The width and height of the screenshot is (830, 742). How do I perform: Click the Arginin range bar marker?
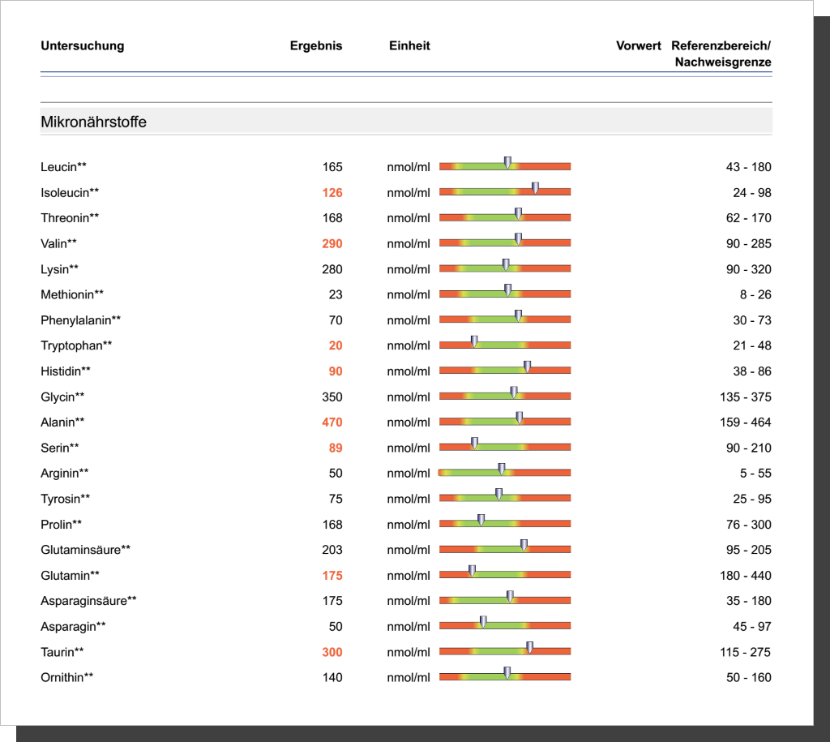coord(501,470)
